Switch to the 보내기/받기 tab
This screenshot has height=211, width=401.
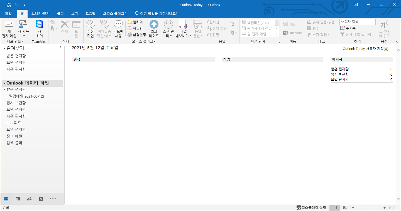coord(40,13)
